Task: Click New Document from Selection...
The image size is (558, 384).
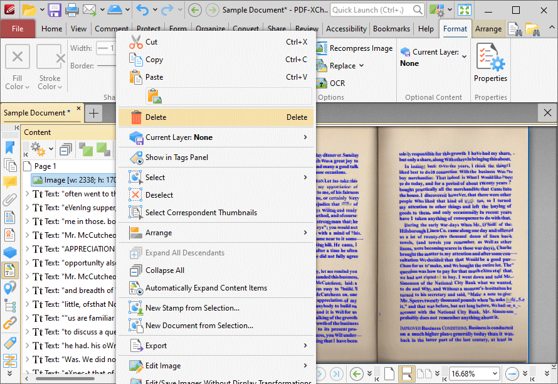Action: (217, 325)
